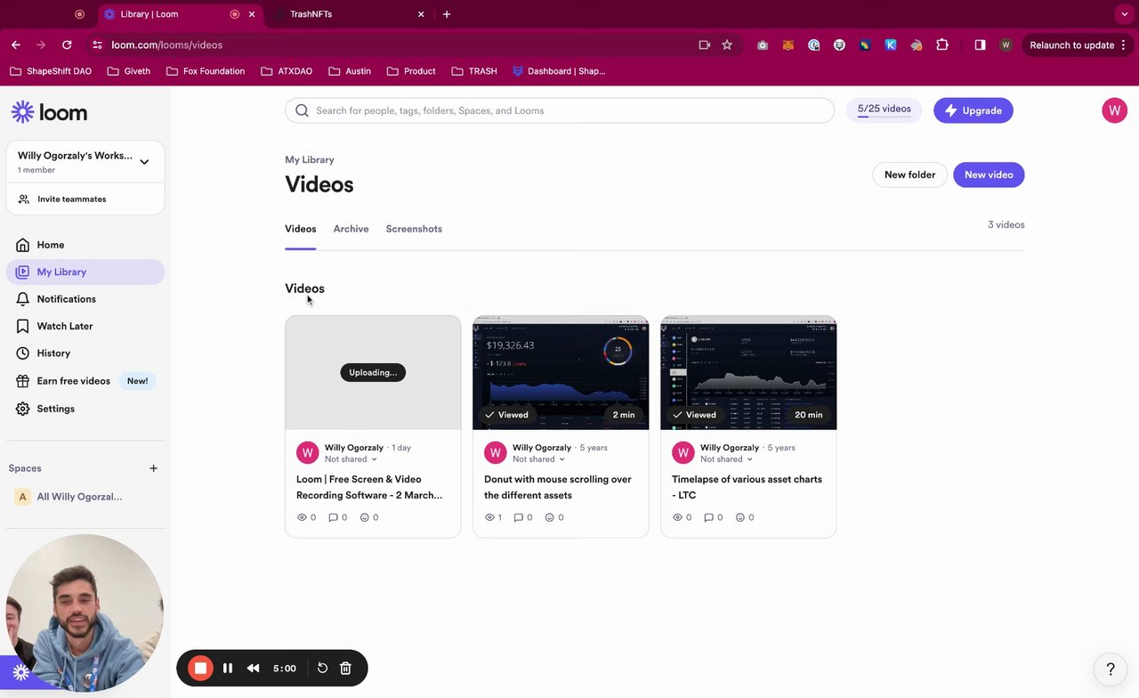Image resolution: width=1139 pixels, height=698 pixels.
Task: Click the title 'Timelapse of various asset charts - LTC'
Action: (x=747, y=487)
